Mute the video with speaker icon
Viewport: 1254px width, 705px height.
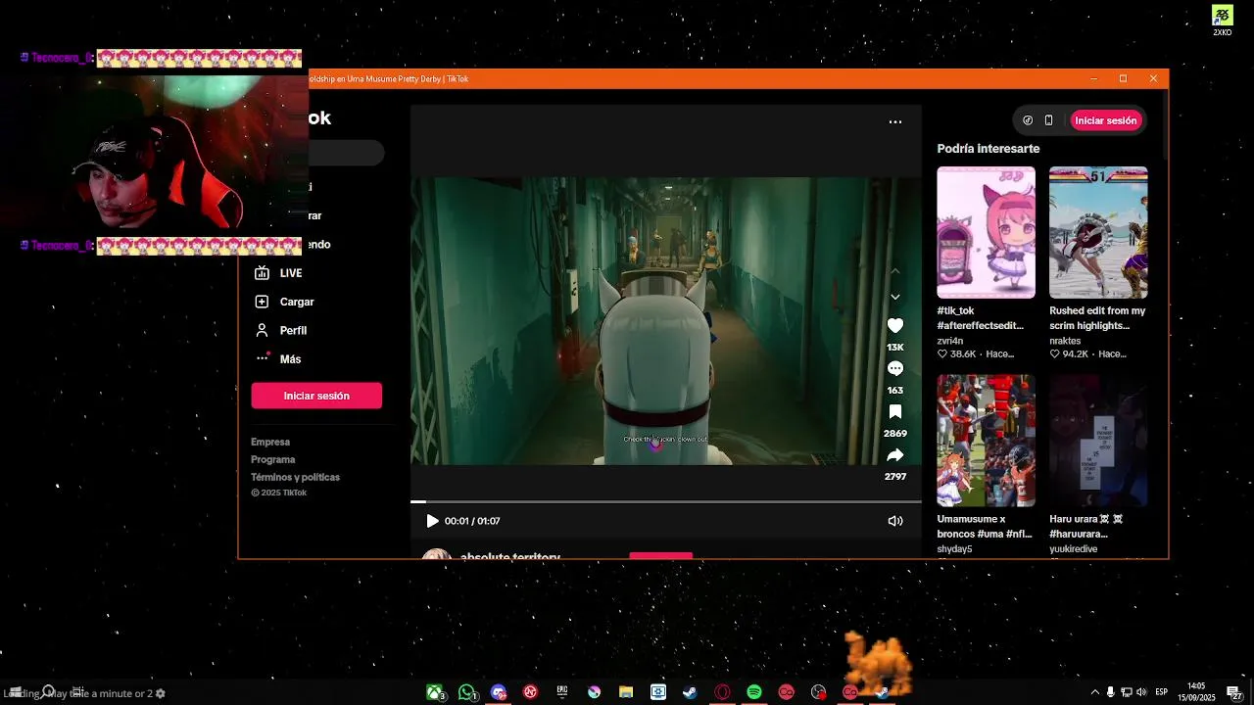[x=894, y=521]
